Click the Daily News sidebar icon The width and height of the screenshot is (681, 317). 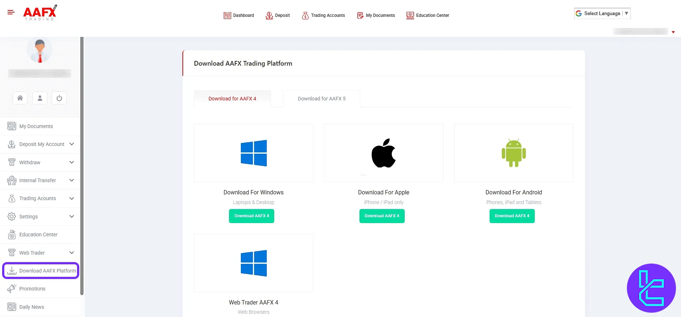(12, 307)
